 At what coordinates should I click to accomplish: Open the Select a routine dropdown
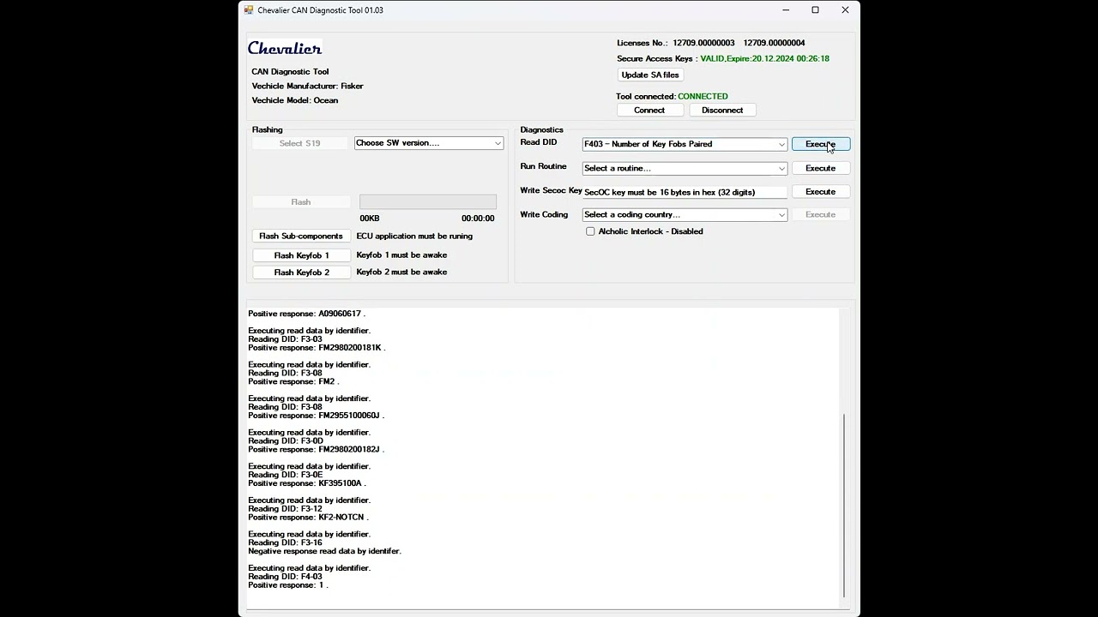(685, 168)
